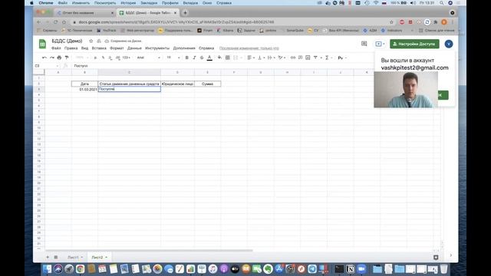491x276 pixels.
Task: Open Инструменты menu
Action: (x=157, y=48)
